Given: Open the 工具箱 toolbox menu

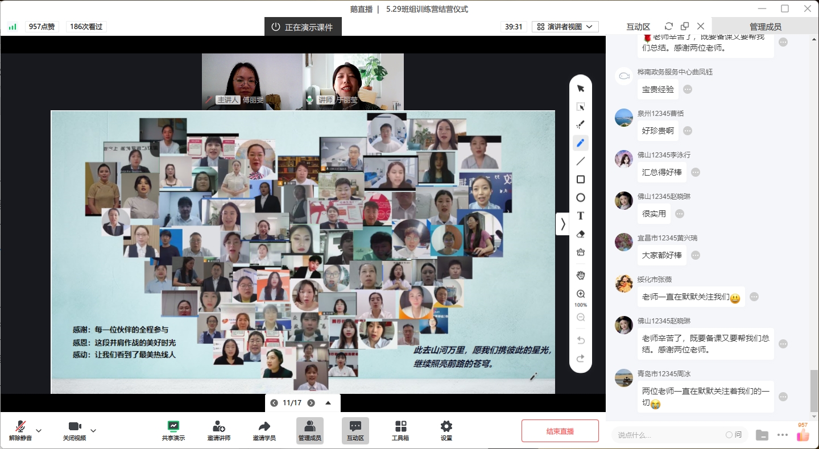Looking at the screenshot, I should 400,430.
